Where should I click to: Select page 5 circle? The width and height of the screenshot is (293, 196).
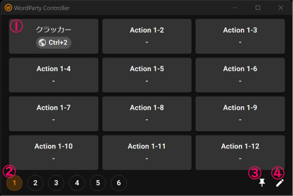tap(98, 183)
